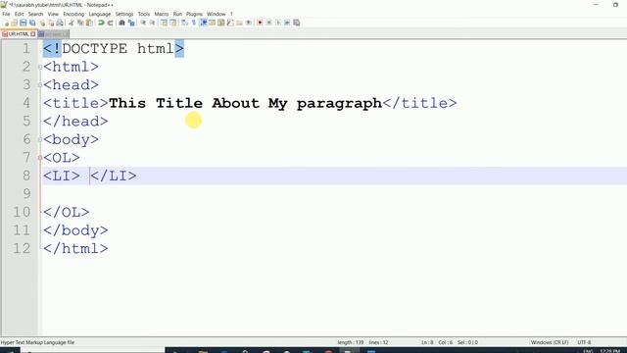Click the Close document toolbar icon
Screen dimensions: 627x353
coord(42,23)
